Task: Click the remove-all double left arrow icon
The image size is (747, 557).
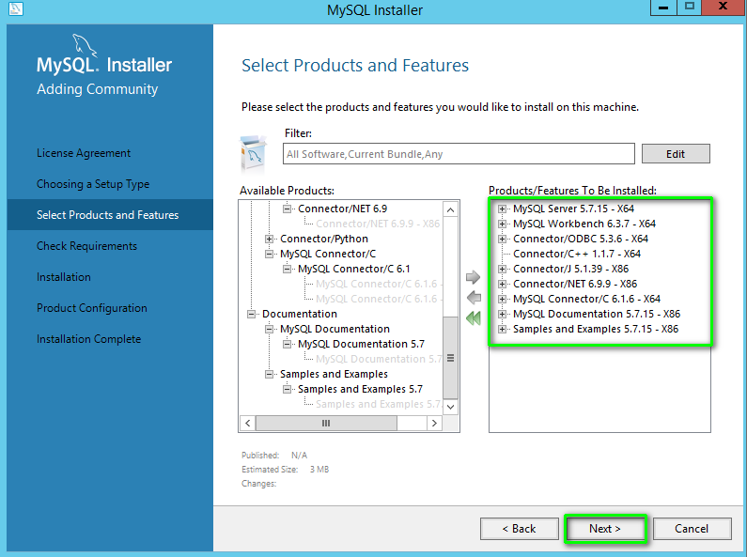Action: [474, 318]
